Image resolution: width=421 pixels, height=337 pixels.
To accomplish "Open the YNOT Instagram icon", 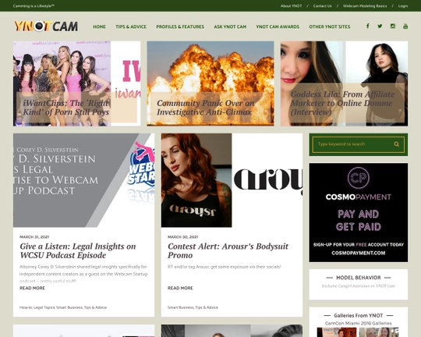I will 393,26.
